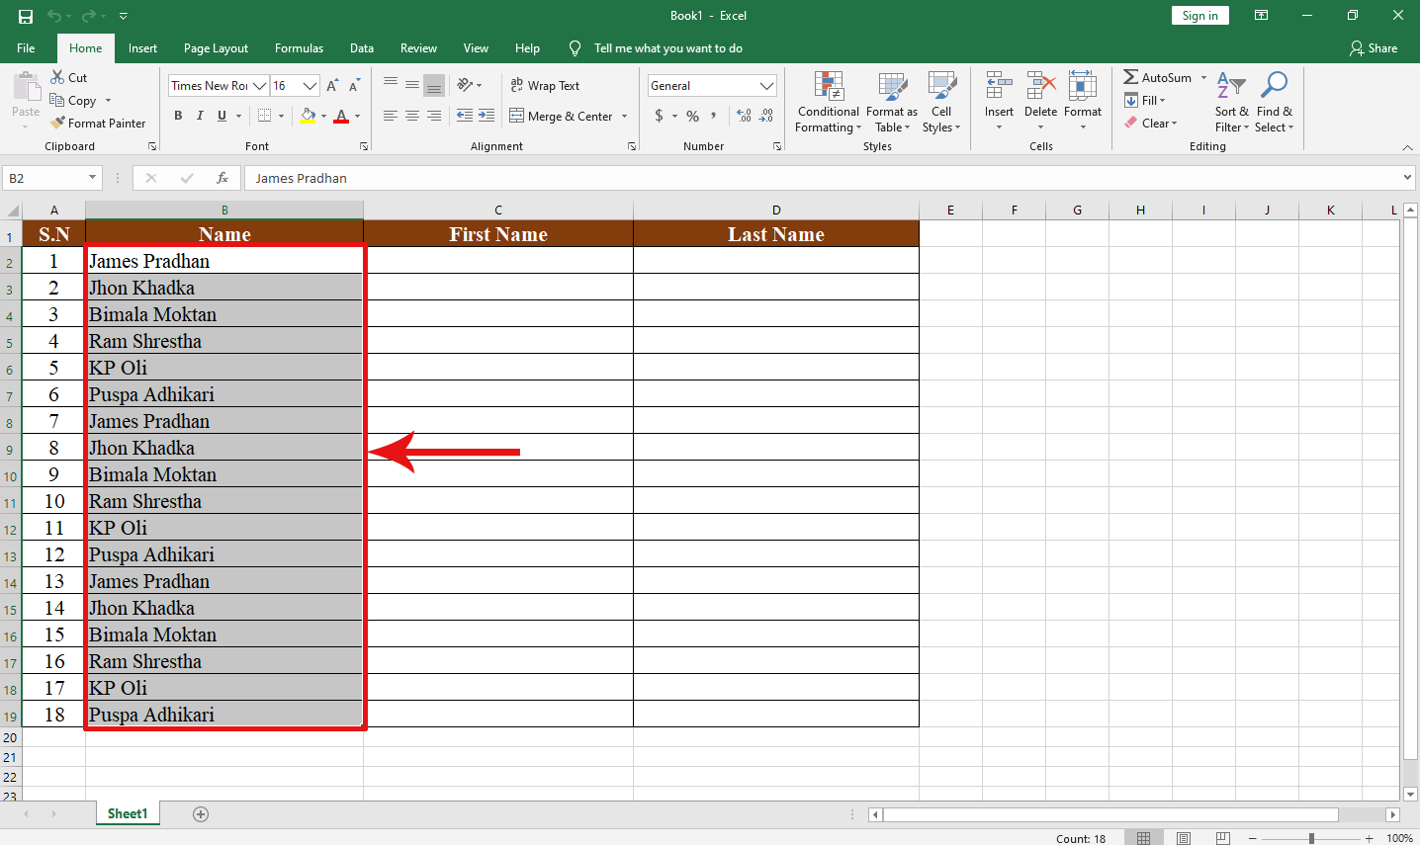Toggle center alignment

(411, 116)
